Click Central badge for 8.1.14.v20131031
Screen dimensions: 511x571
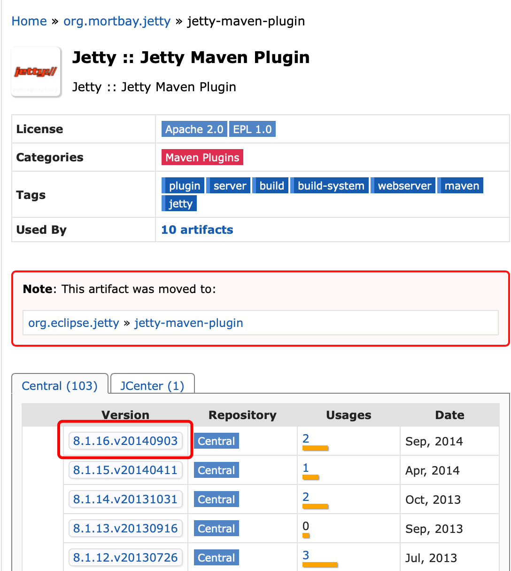pyautogui.click(x=217, y=500)
